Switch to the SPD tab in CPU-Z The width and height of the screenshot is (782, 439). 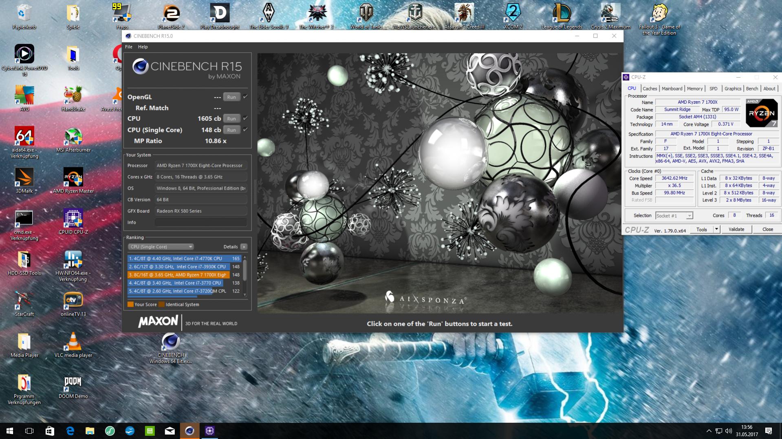tap(713, 89)
